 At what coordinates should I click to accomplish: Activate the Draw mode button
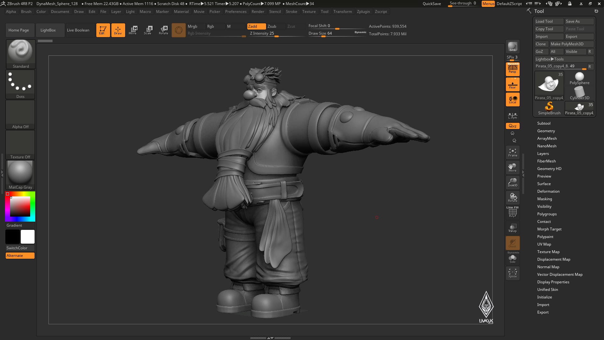[118, 30]
